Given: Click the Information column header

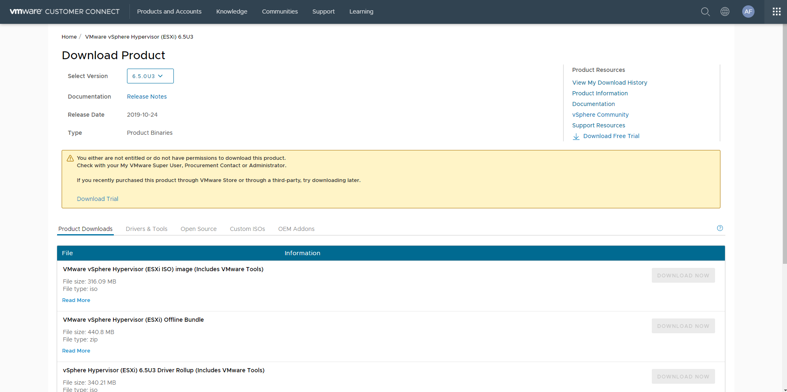Looking at the screenshot, I should [x=302, y=253].
